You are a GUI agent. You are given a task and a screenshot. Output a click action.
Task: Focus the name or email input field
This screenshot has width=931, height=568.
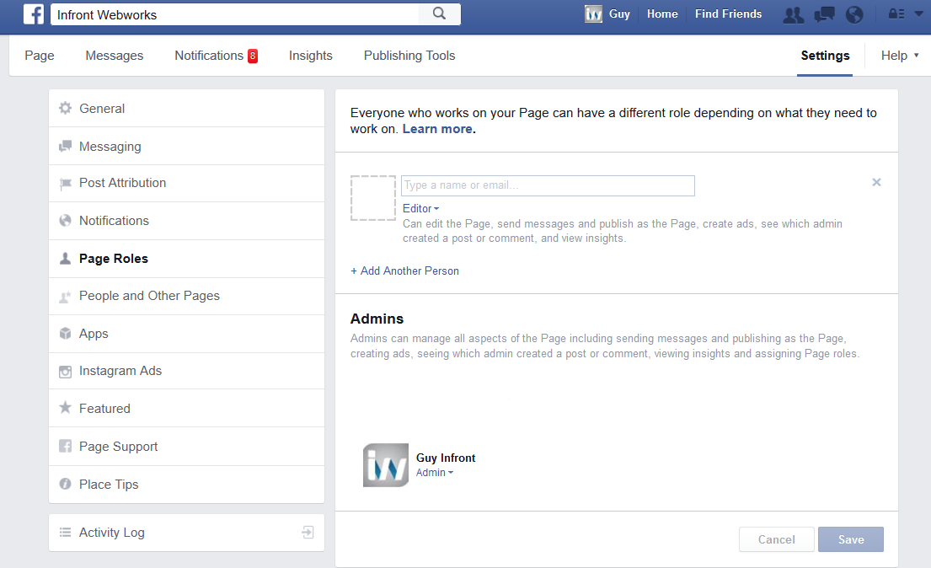(x=548, y=185)
